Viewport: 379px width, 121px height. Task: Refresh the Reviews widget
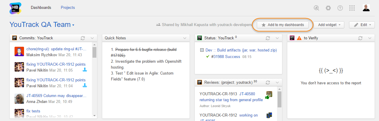(x=268, y=82)
